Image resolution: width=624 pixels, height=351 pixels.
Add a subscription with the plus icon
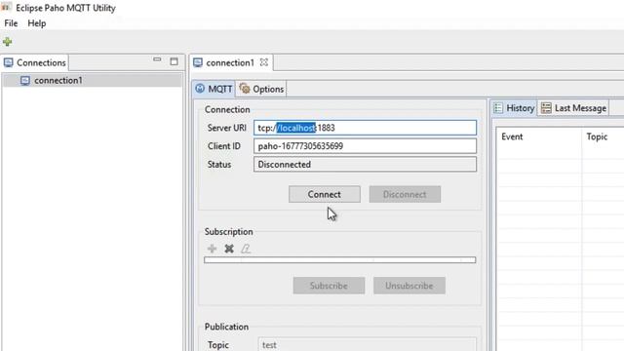(212, 249)
